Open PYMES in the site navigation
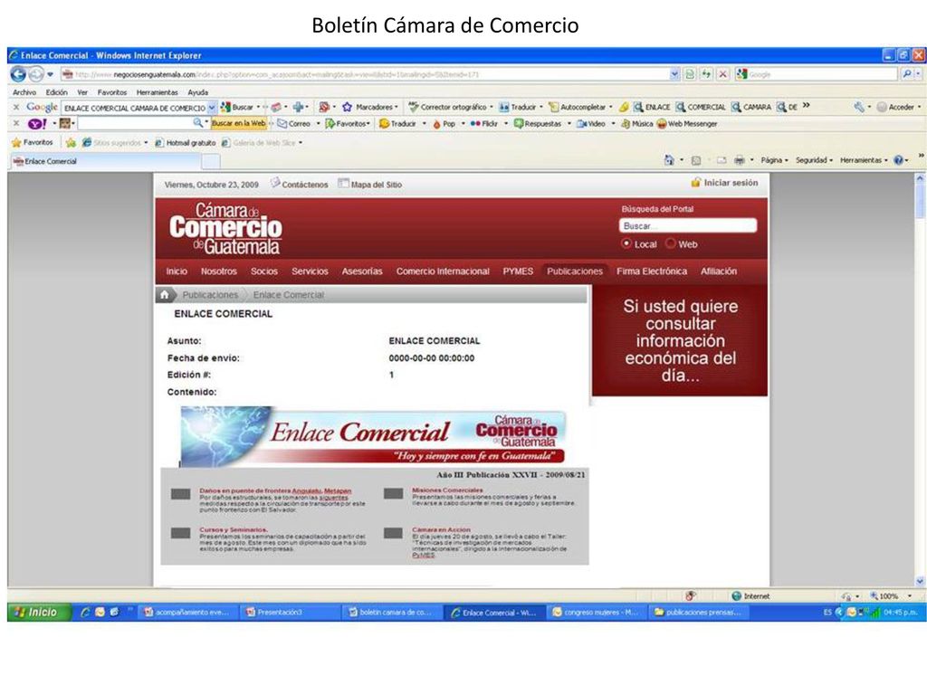 click(x=518, y=271)
